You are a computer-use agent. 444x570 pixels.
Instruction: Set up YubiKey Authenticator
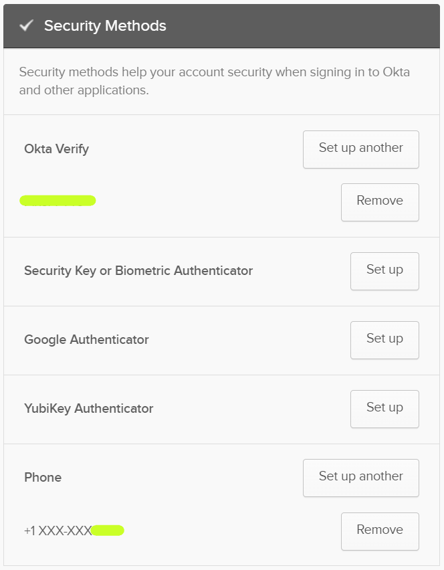tap(384, 409)
